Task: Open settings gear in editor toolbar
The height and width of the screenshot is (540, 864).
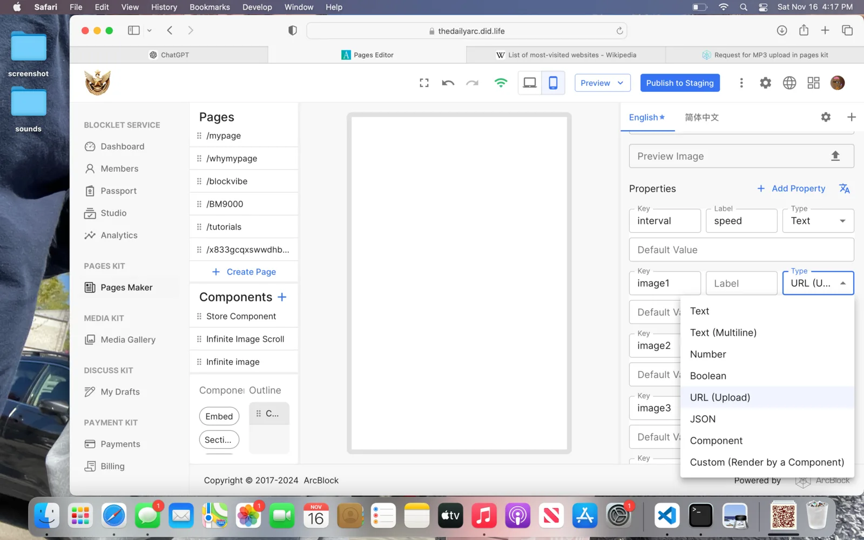Action: 766,83
